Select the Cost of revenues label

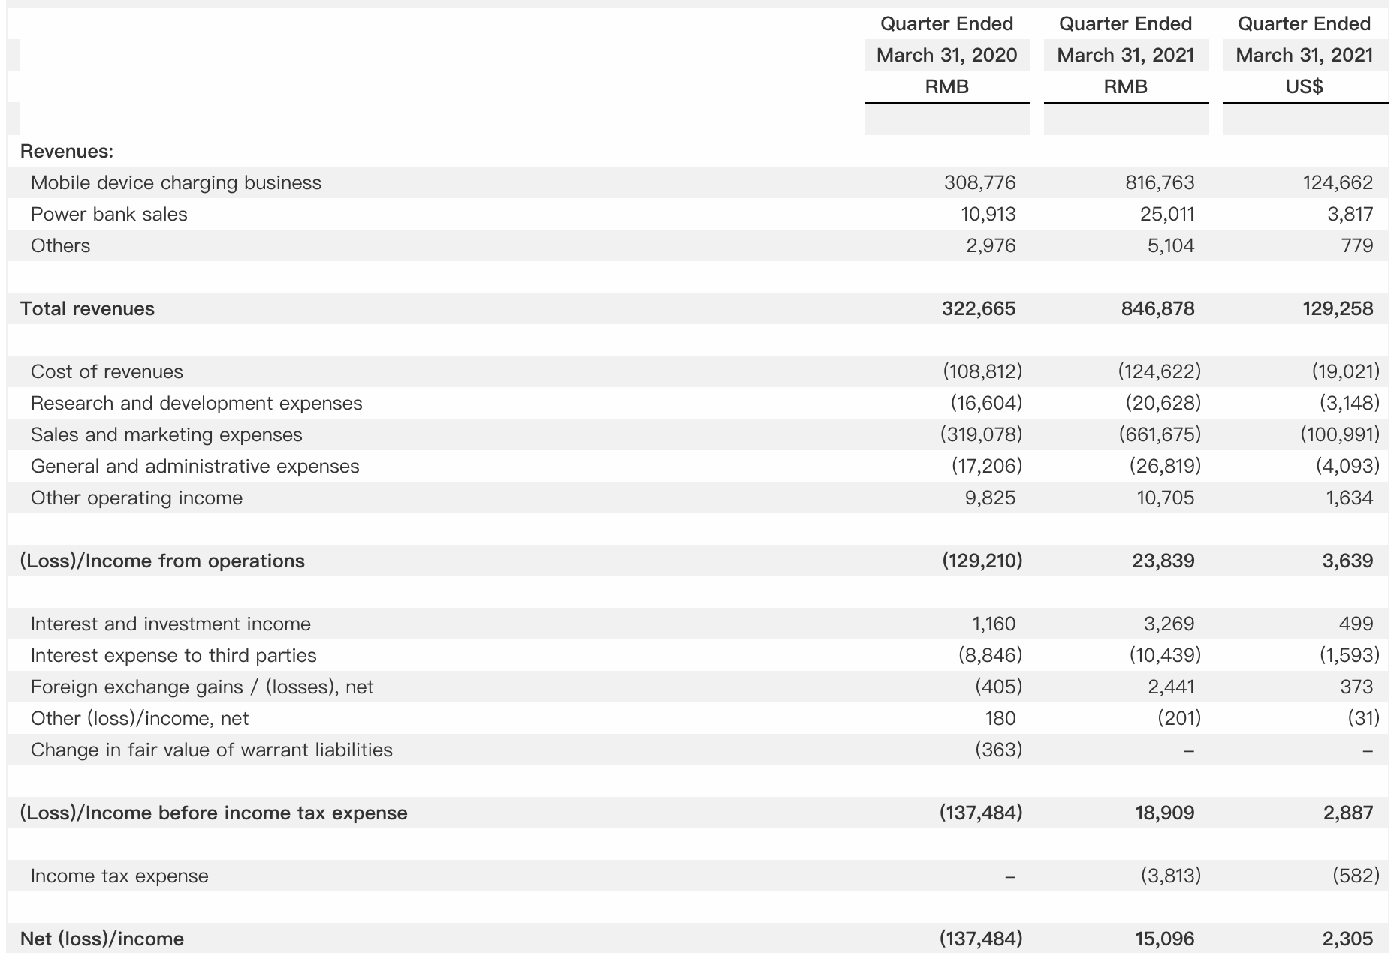coord(107,371)
